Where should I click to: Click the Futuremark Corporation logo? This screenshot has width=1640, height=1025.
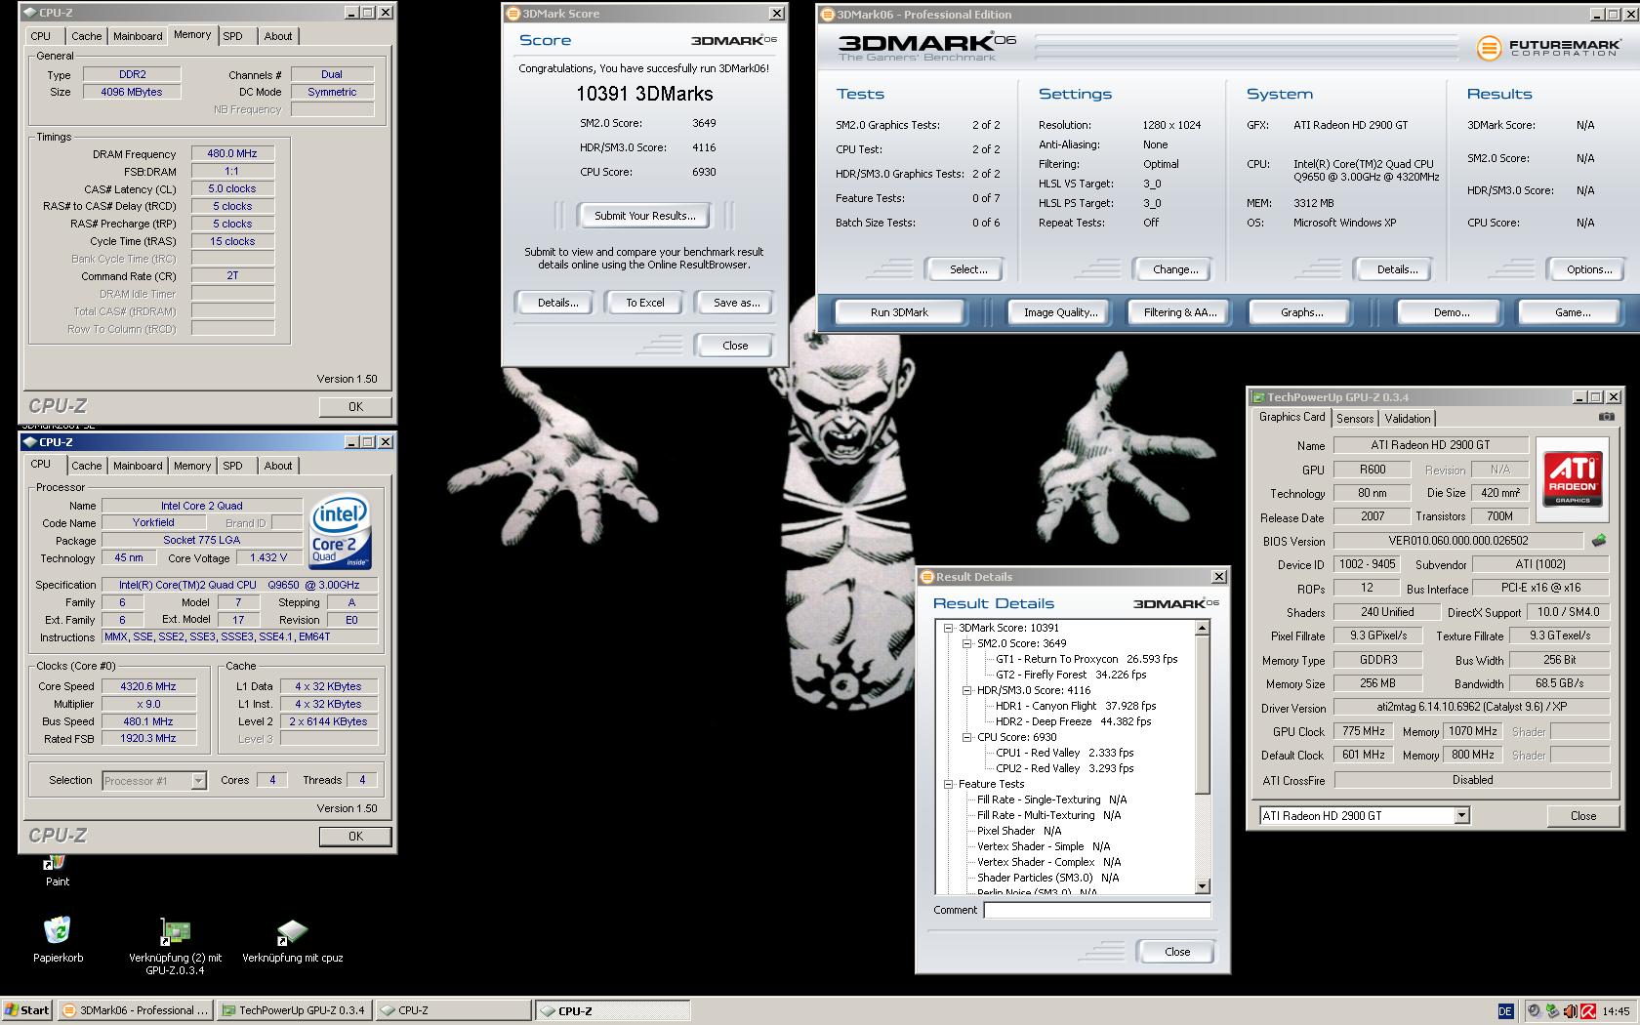[1547, 47]
